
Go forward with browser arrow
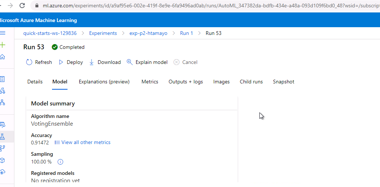pos(10,5)
